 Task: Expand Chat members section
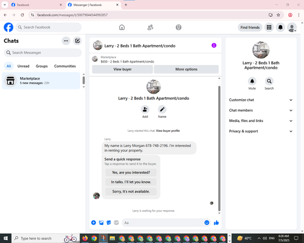pos(261,111)
